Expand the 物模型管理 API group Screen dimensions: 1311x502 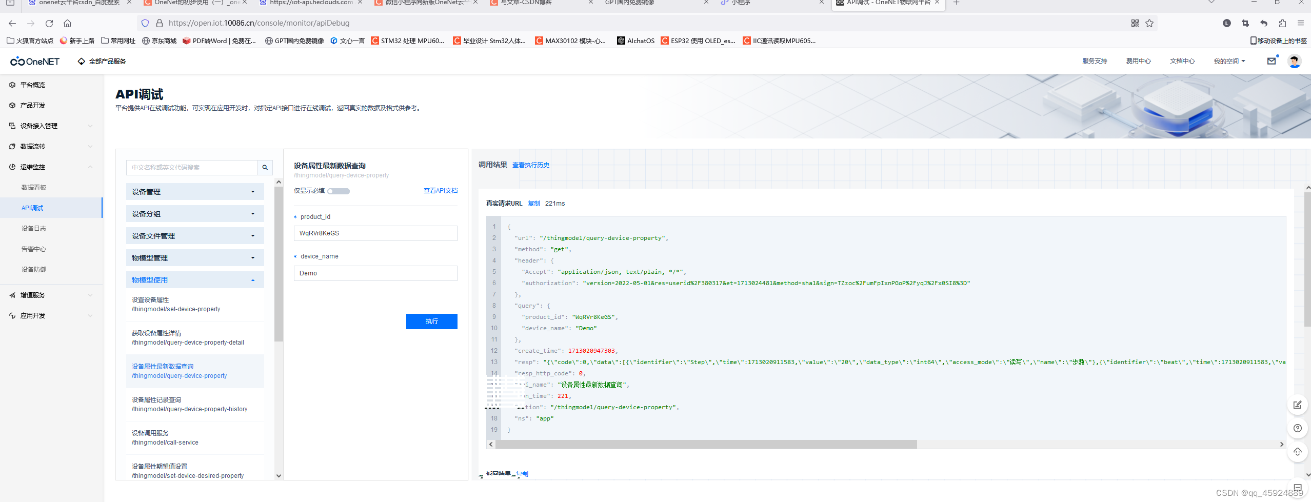pos(195,258)
